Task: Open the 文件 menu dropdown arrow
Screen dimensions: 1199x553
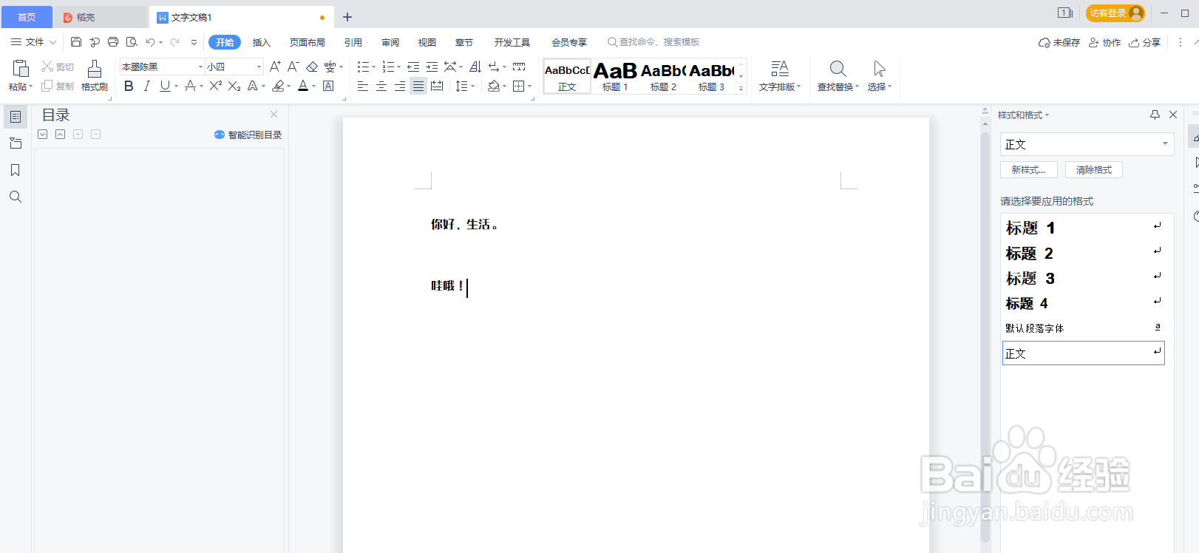Action: tap(52, 42)
